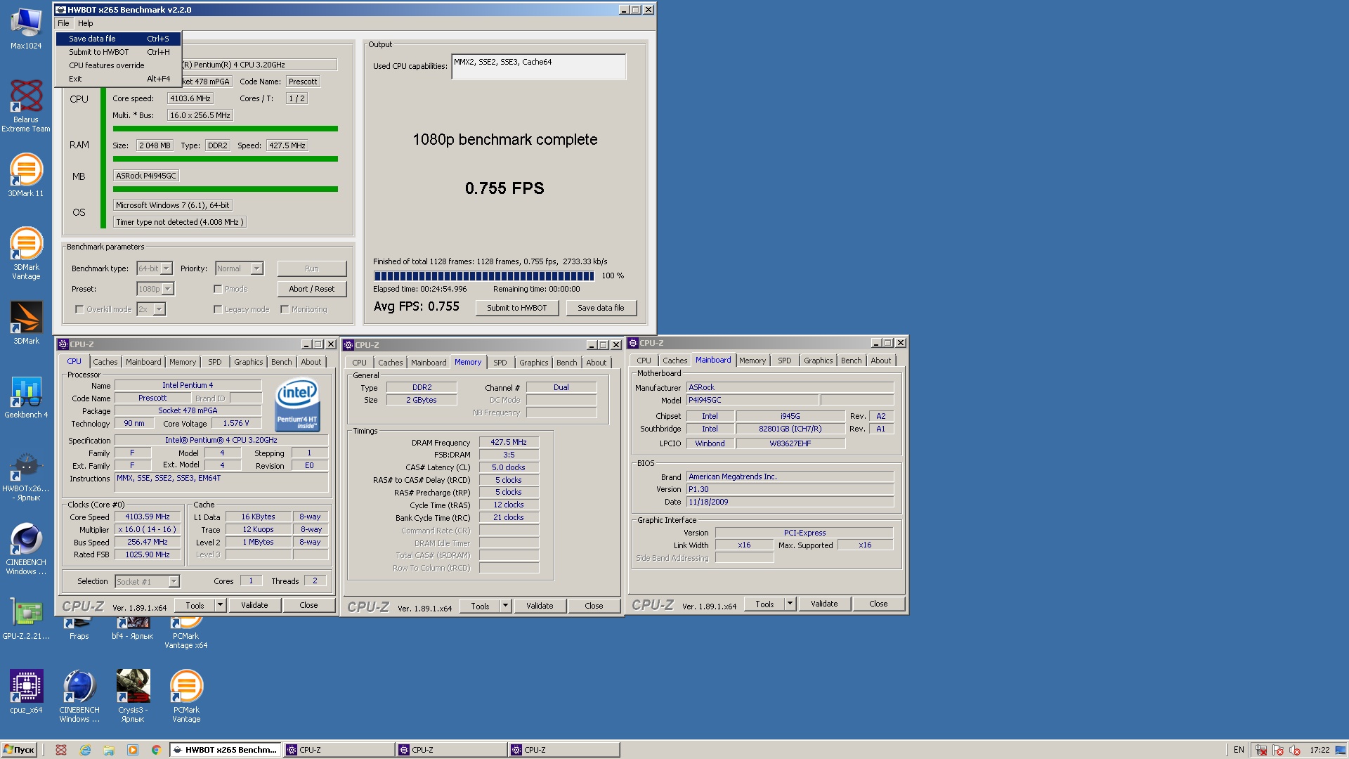Toggle the Legacy mode checkbox

click(218, 309)
